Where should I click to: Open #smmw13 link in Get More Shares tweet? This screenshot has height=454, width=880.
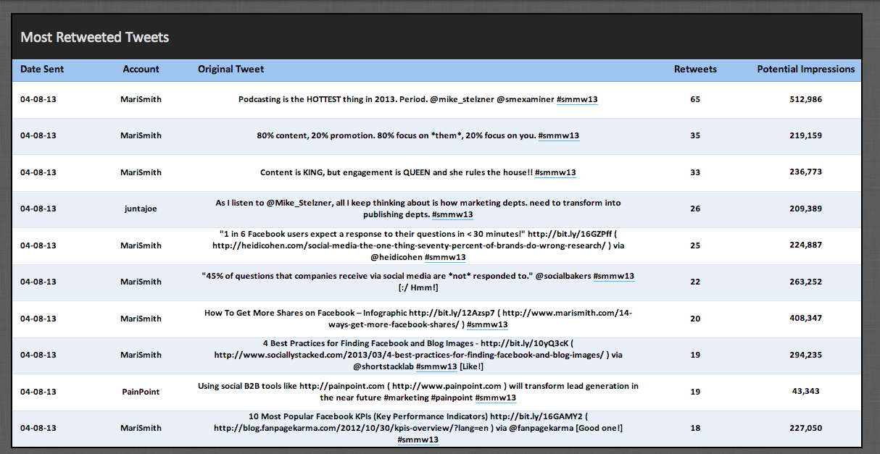(487, 325)
